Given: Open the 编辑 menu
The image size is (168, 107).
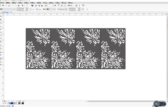Looking at the screenshot, I should (x=8, y=3).
